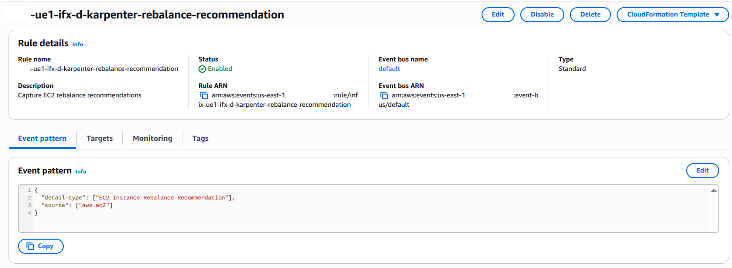Go to the Tags tab

[200, 138]
